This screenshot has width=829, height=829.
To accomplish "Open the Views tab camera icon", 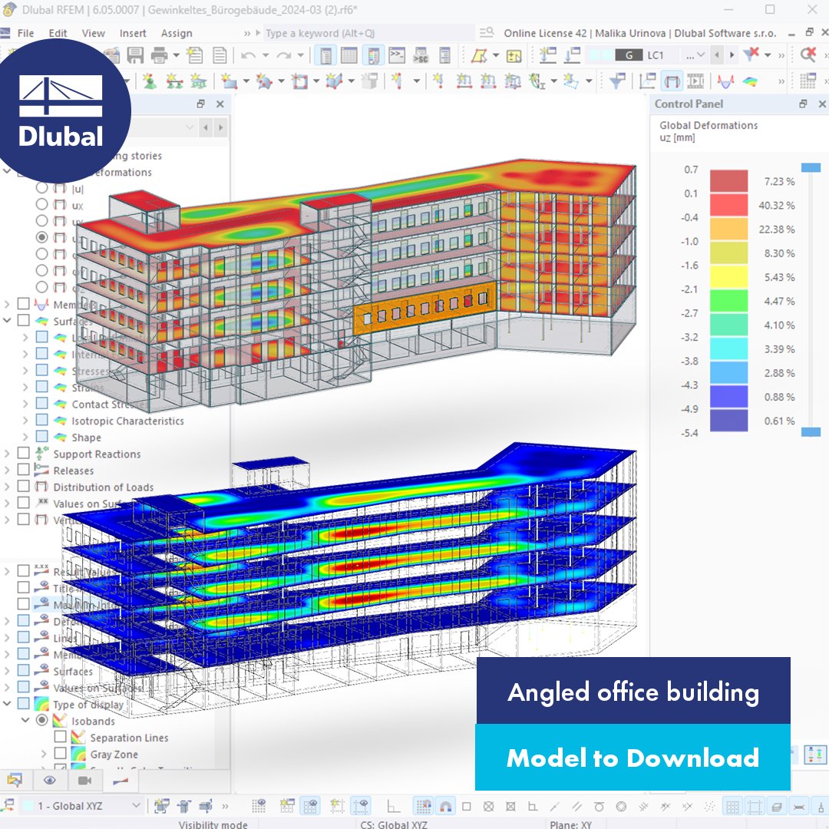I will click(x=84, y=781).
